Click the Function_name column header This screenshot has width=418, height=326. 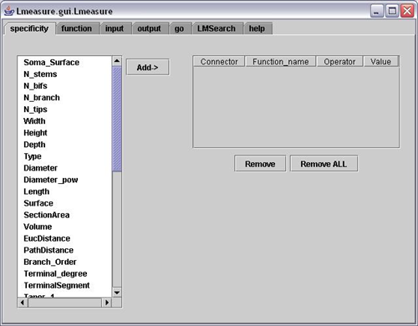pos(281,62)
